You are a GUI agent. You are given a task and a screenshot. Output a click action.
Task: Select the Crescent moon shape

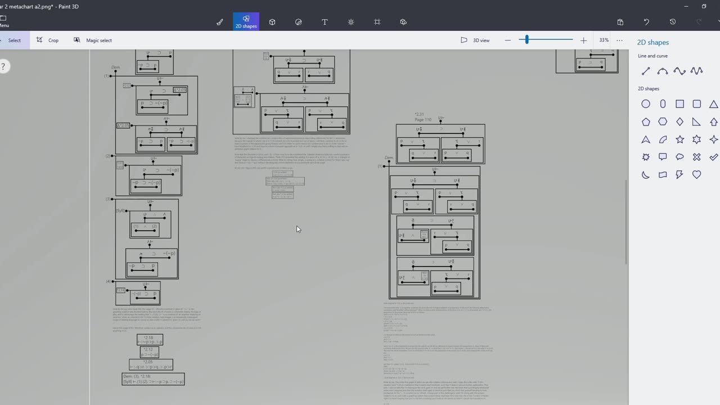(x=646, y=174)
